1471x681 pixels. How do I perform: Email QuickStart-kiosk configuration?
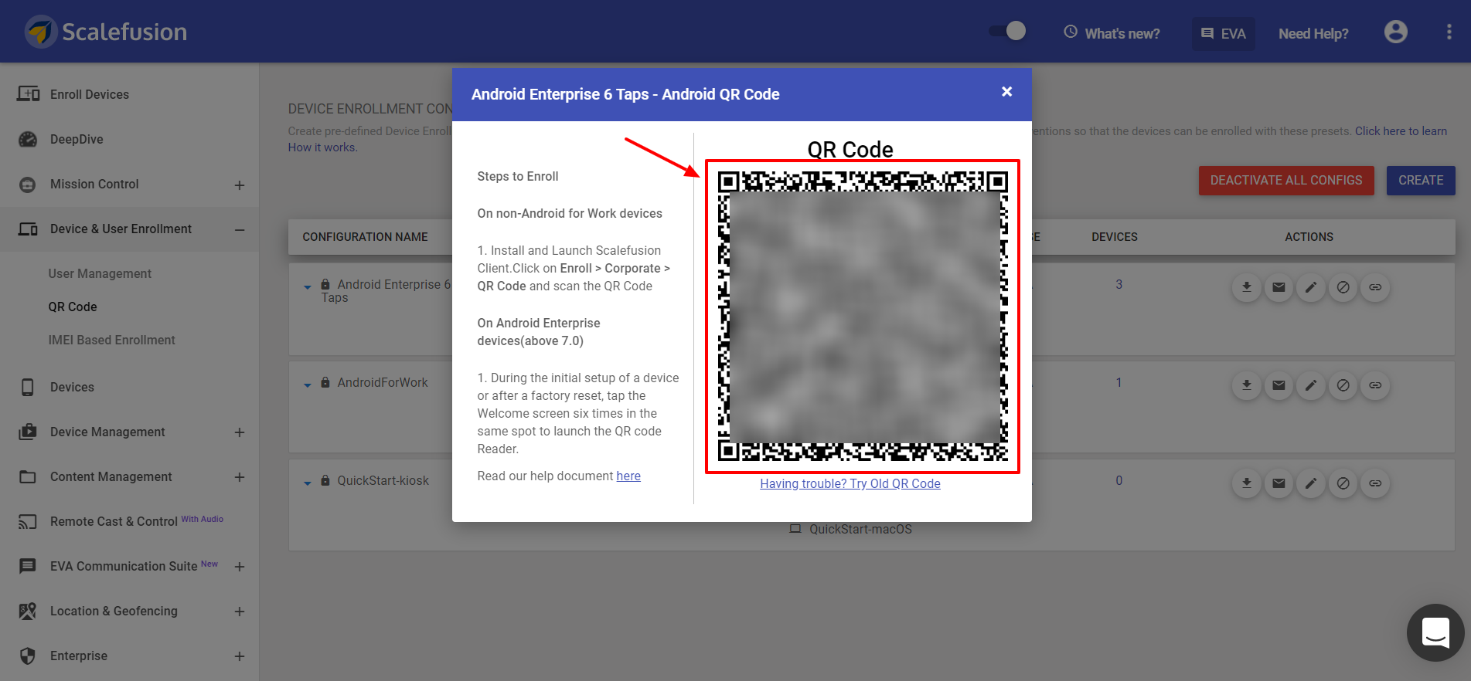click(1279, 483)
